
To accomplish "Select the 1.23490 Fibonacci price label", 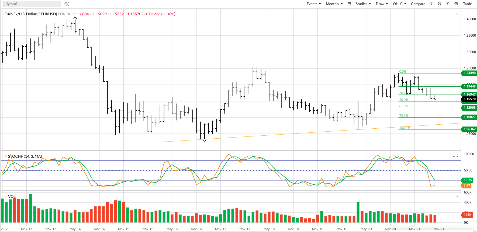I will (x=469, y=73).
